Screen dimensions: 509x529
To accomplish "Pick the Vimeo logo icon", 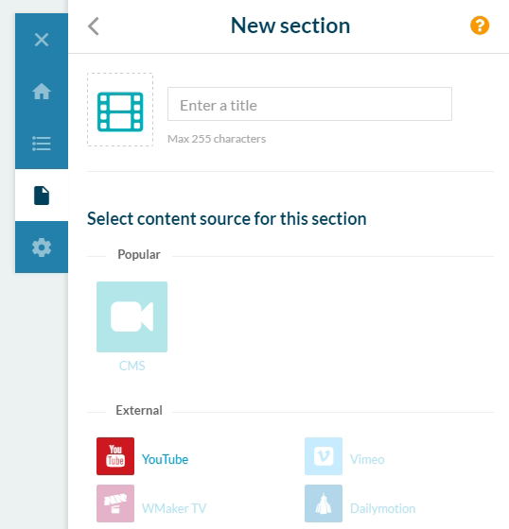I will (324, 456).
